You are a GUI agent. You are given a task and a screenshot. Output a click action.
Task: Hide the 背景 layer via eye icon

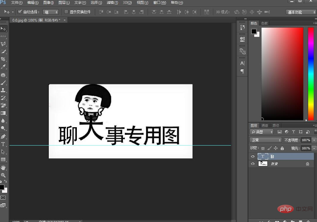point(253,164)
